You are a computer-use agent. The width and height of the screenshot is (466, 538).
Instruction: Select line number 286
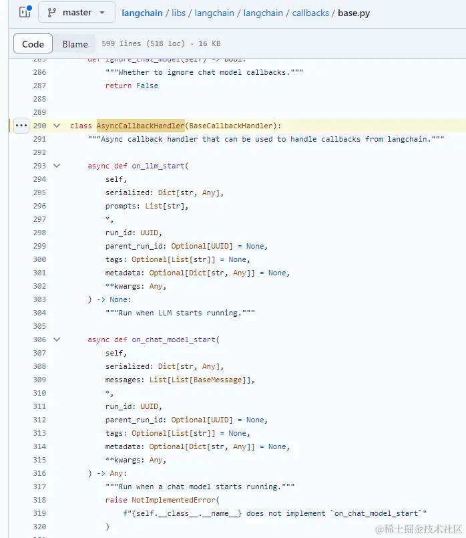[x=40, y=72]
